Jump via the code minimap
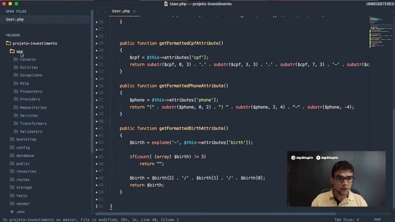This screenshot has height=222, width=395. point(380,31)
